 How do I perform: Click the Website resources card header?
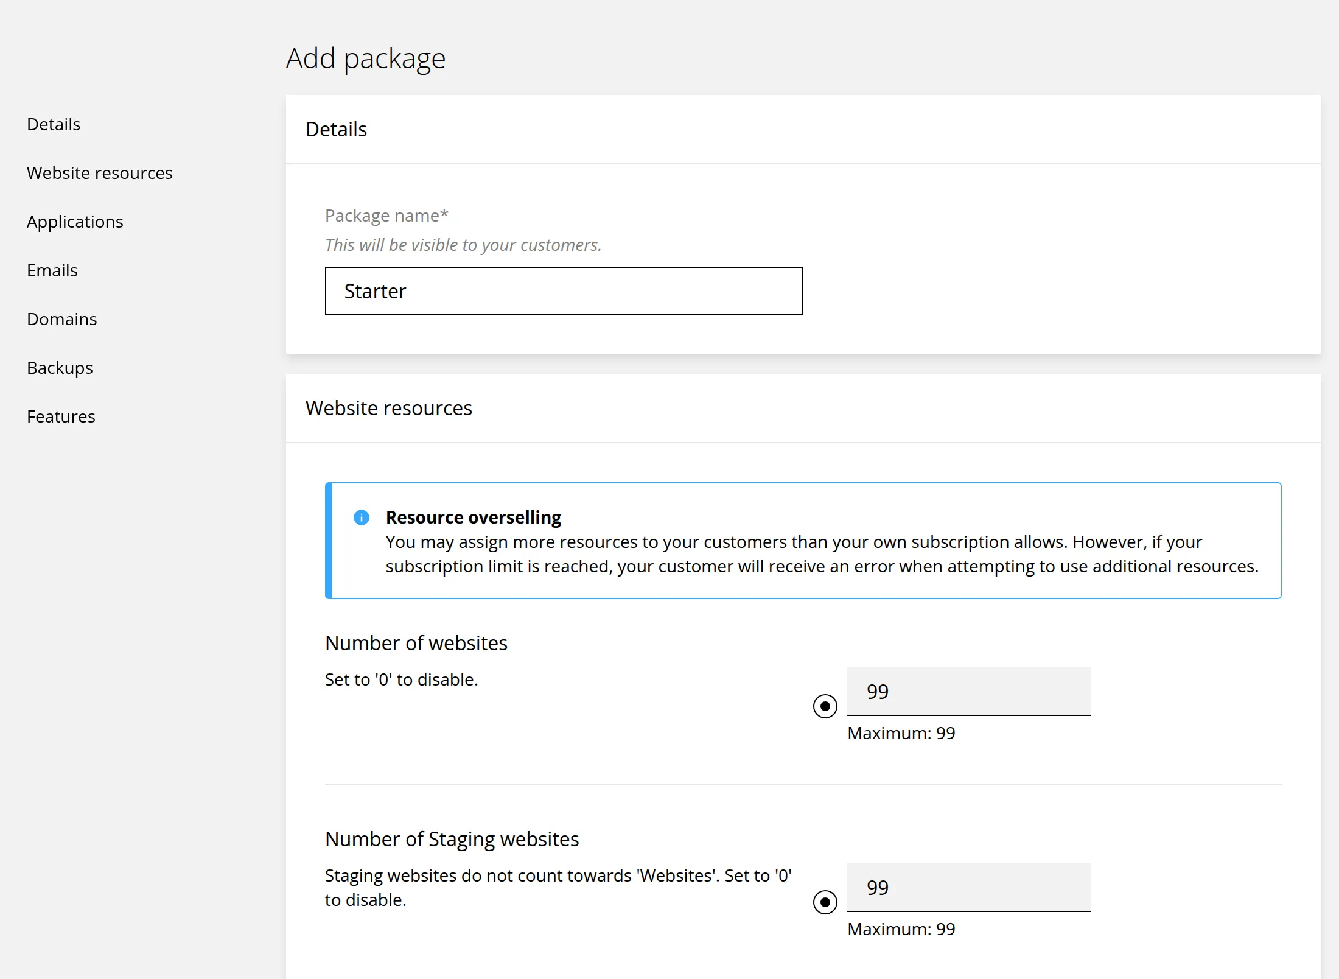803,408
